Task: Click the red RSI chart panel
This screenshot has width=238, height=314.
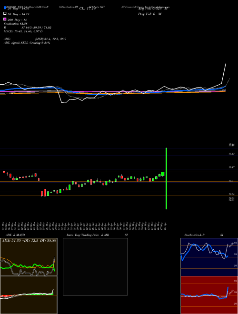Action: pyautogui.click(x=209, y=295)
